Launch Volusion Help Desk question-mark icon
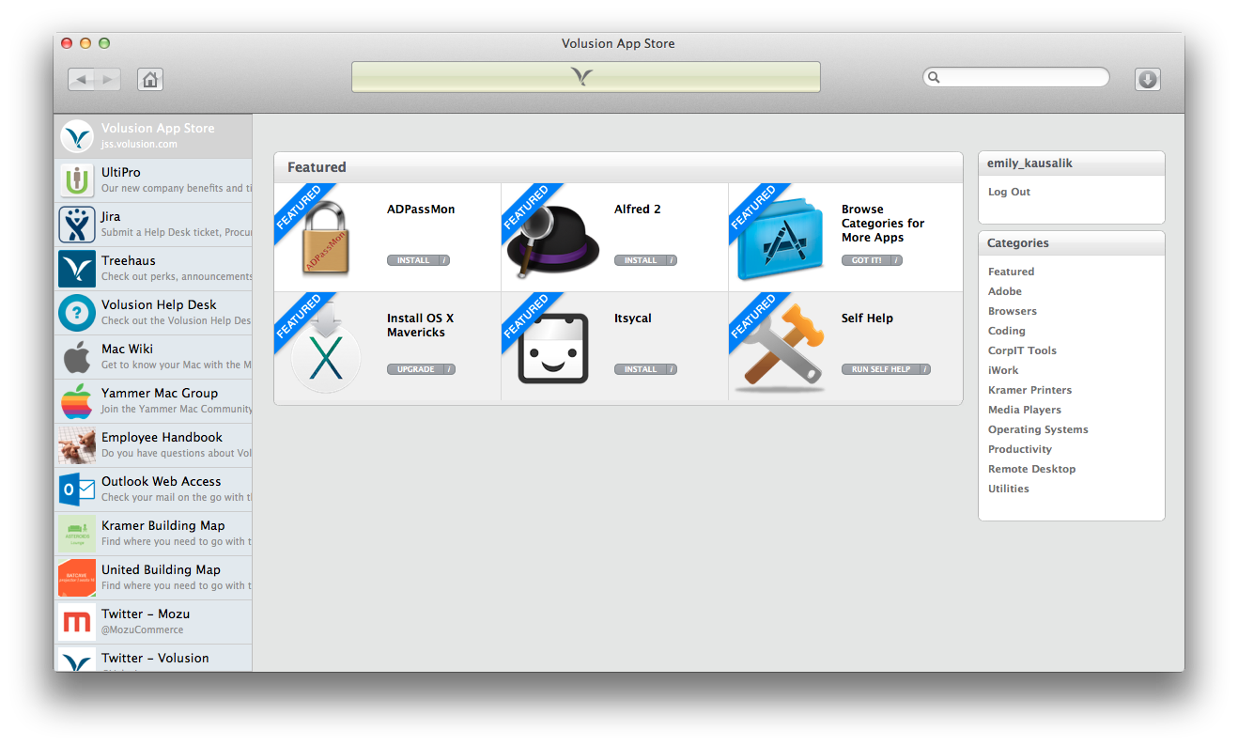Screen dimensions: 1238x746 tap(76, 313)
